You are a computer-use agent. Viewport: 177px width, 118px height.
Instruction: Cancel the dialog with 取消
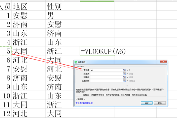(x=160, y=103)
